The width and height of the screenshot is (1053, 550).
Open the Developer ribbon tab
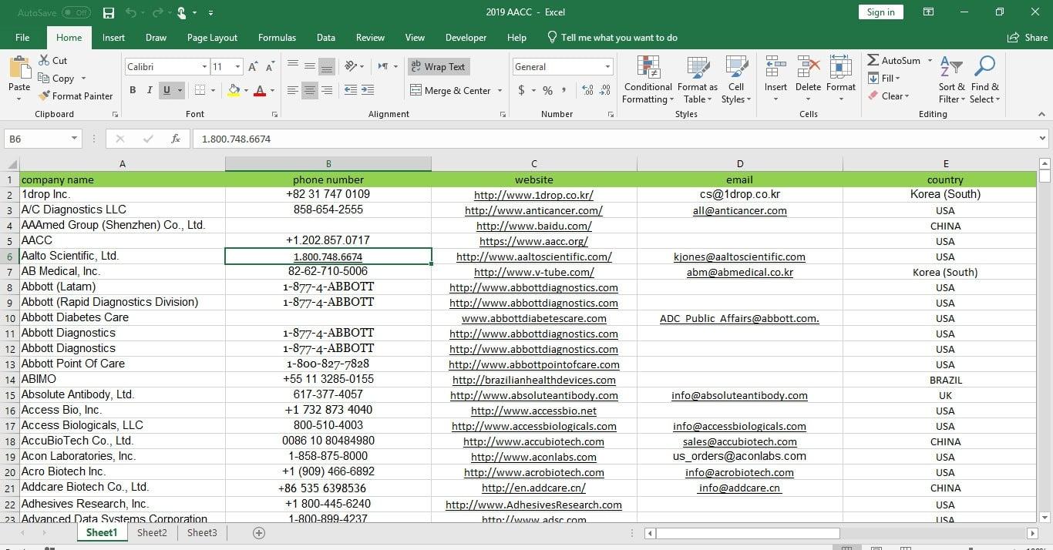pyautogui.click(x=466, y=37)
